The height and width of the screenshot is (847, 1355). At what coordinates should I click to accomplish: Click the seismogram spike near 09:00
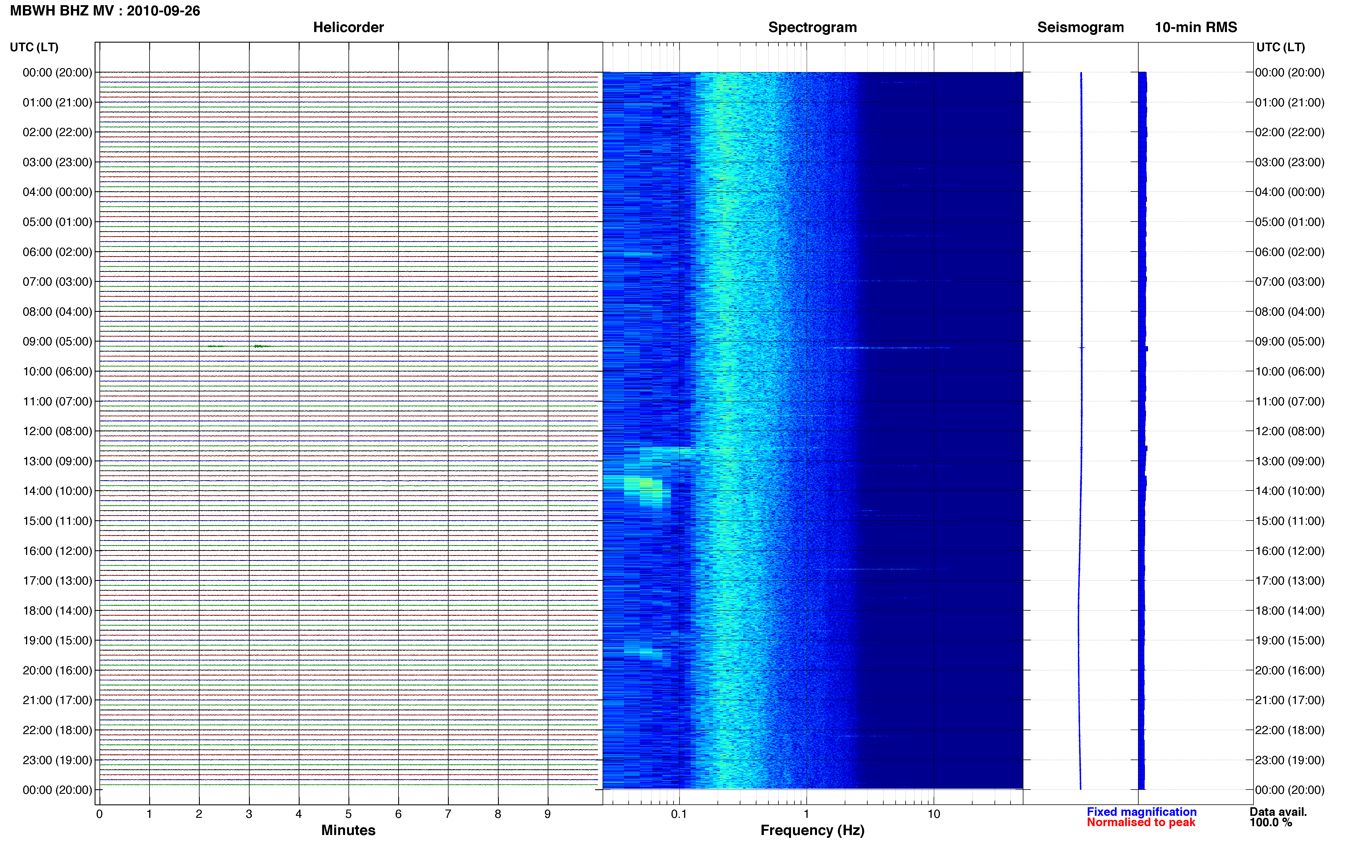click(1082, 348)
